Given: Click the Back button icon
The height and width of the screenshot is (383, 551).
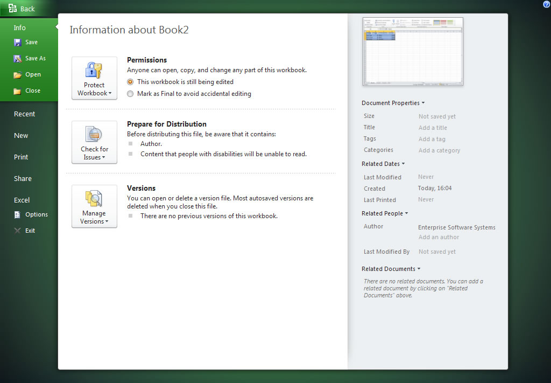Looking at the screenshot, I should coord(13,9).
